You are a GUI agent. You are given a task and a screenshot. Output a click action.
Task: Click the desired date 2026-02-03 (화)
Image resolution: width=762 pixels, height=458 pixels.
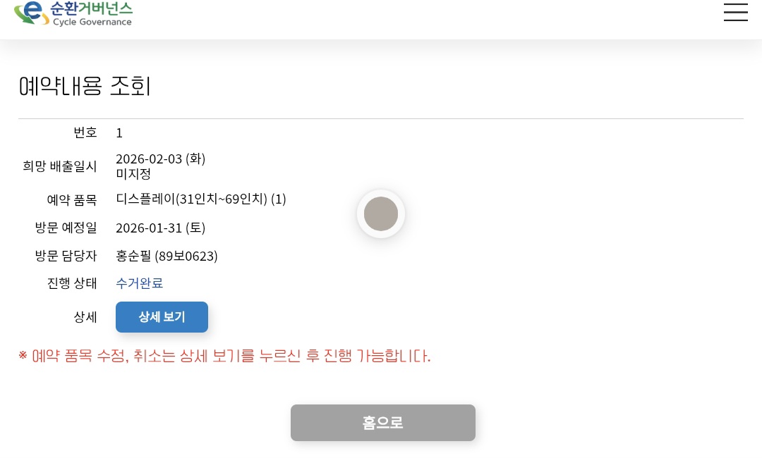point(160,159)
